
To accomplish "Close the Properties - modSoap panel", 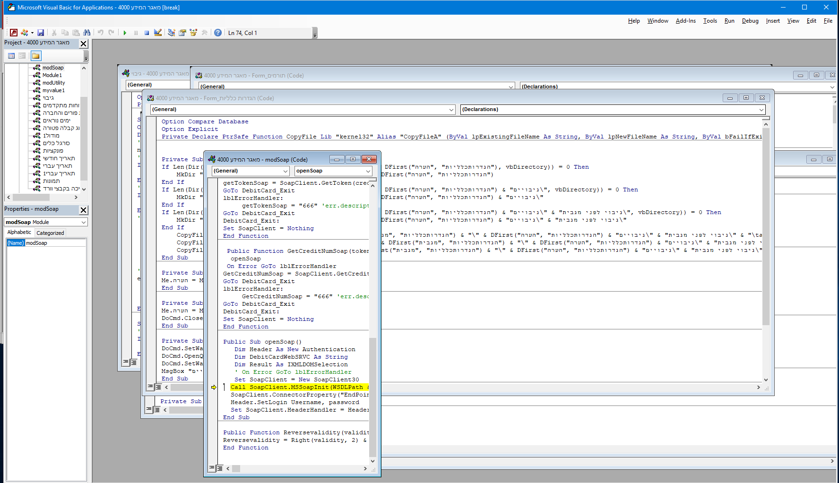I will tap(84, 210).
